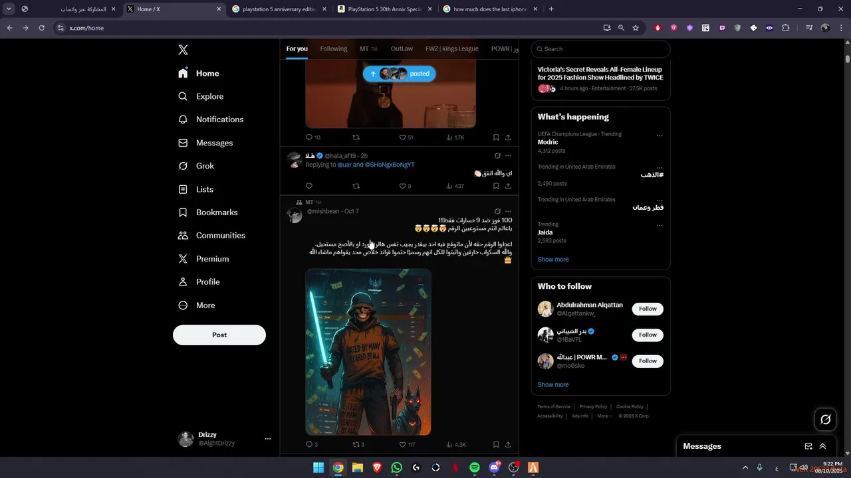Open Lists in the sidebar
Image resolution: width=851 pixels, height=478 pixels.
click(x=195, y=189)
